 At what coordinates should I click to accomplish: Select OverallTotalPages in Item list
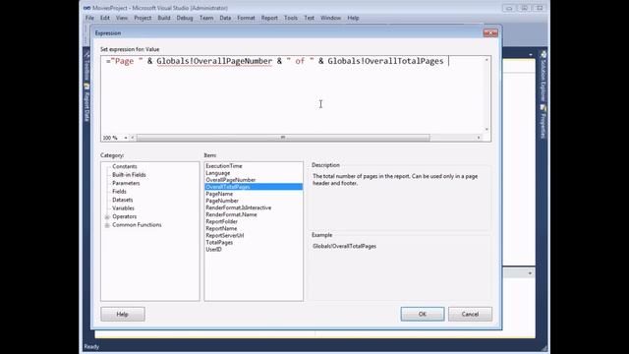pos(254,187)
